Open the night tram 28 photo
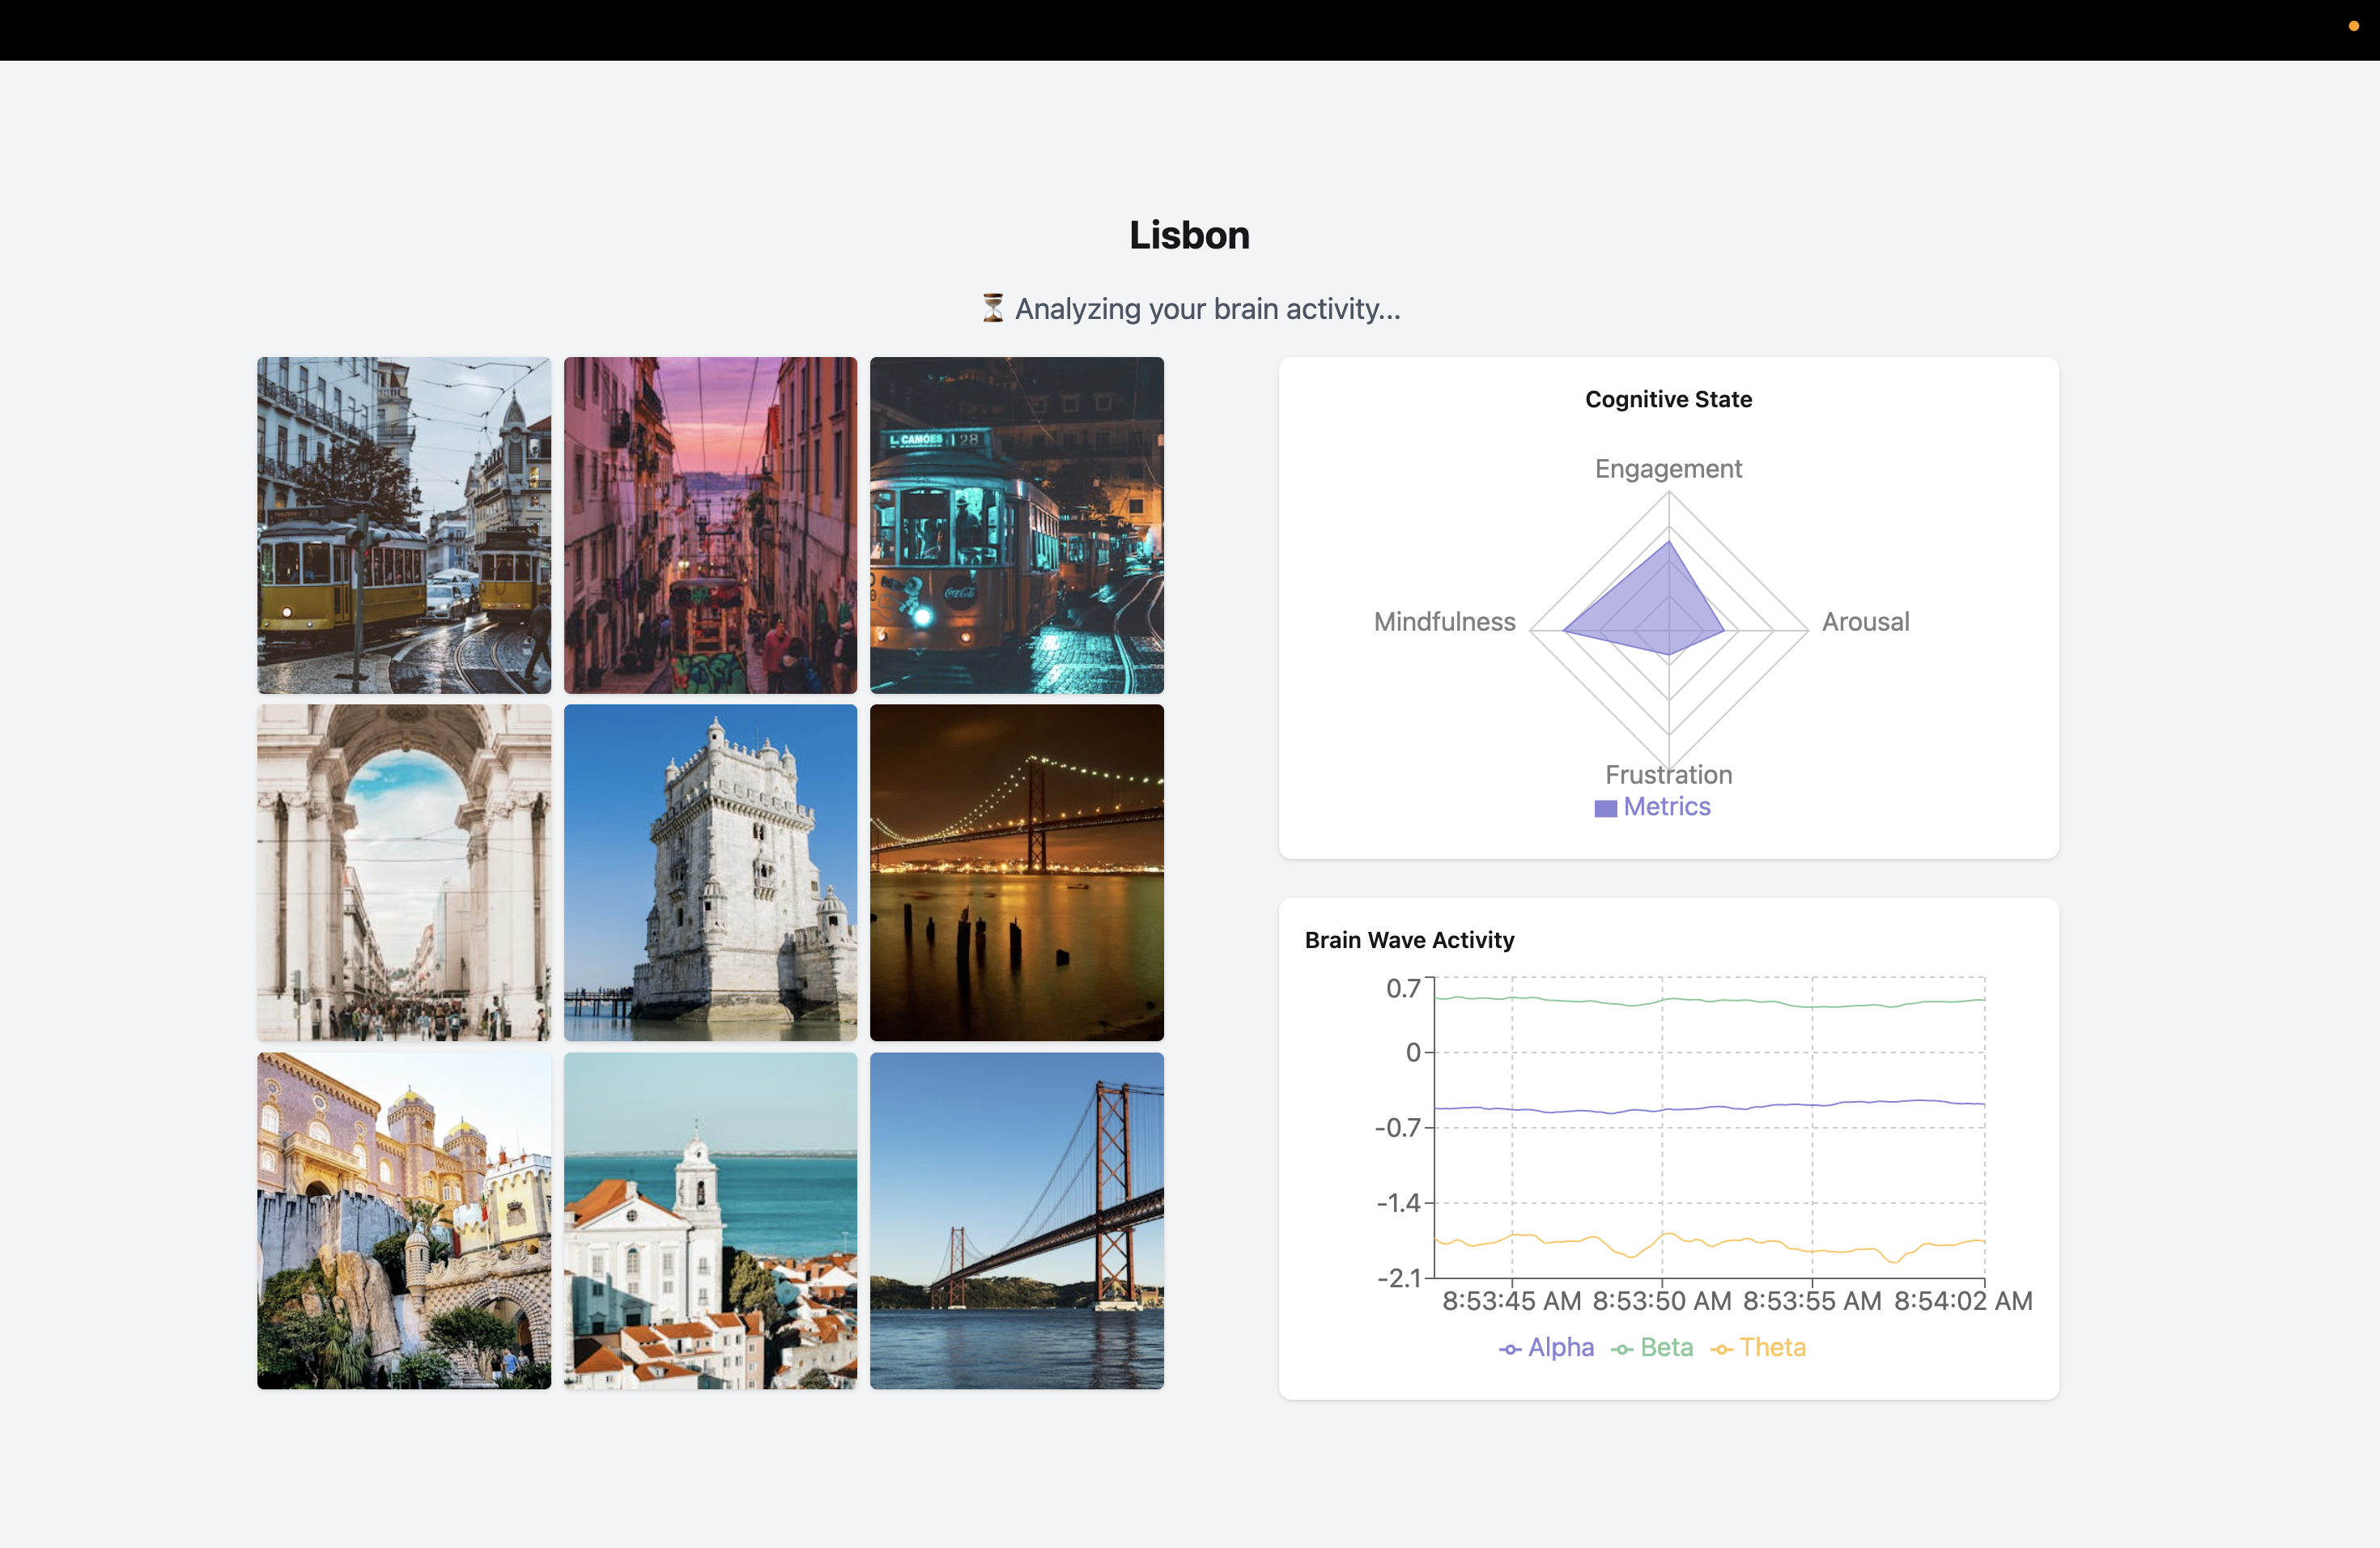This screenshot has width=2380, height=1548. click(x=1016, y=525)
